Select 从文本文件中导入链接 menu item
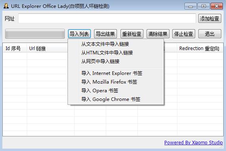 pos(116,44)
